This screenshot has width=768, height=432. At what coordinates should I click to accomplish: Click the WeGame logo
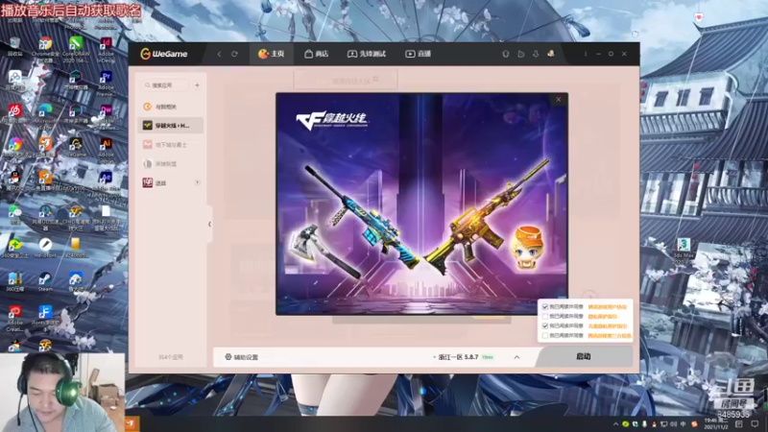[x=164, y=54]
